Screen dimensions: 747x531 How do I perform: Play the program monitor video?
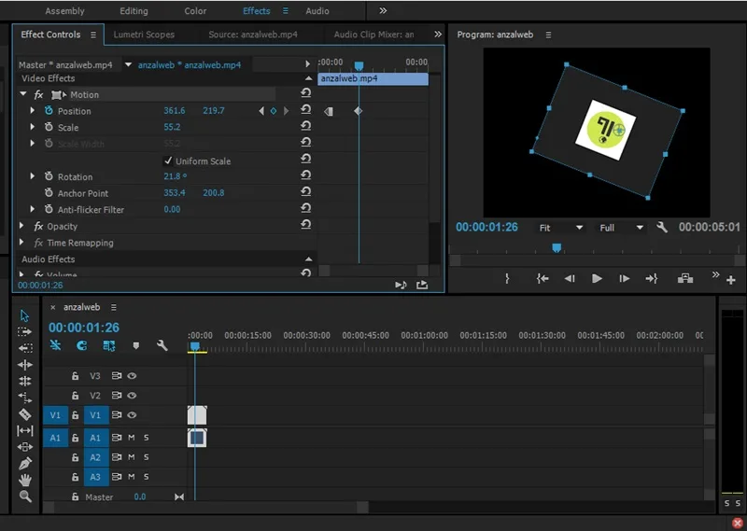(x=597, y=278)
